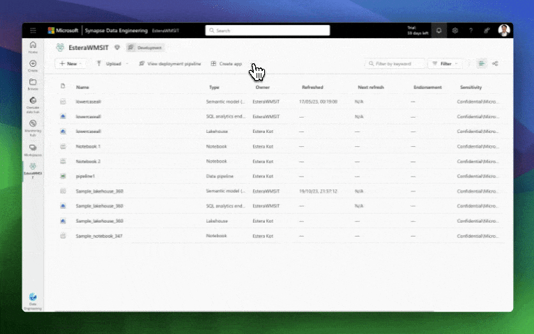Click Sensitivity label in pipeline1 row
The height and width of the screenshot is (334, 534).
coord(478,176)
